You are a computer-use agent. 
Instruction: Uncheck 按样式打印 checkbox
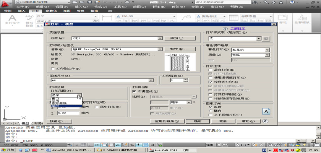tap(210, 82)
